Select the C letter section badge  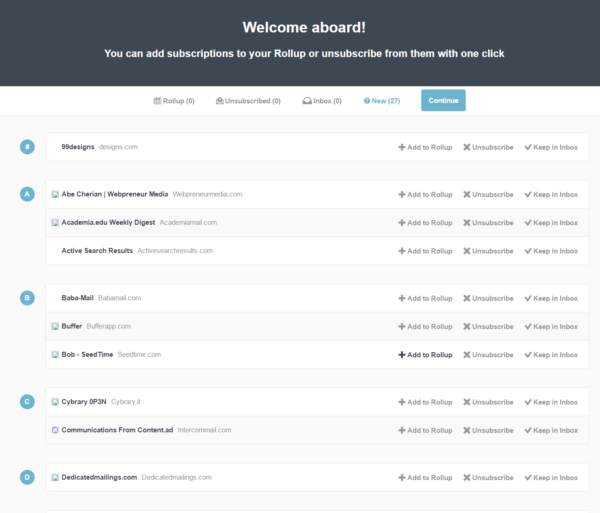click(x=27, y=402)
